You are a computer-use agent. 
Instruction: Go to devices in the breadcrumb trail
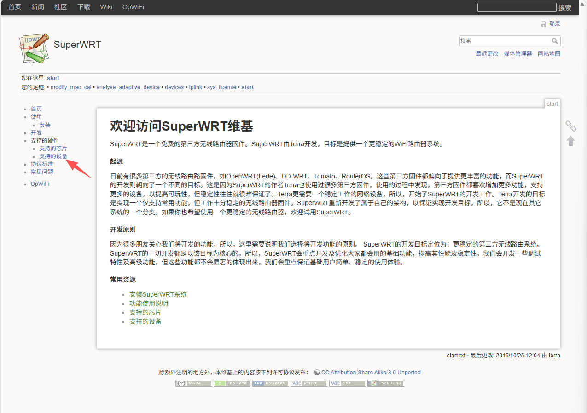(174, 87)
